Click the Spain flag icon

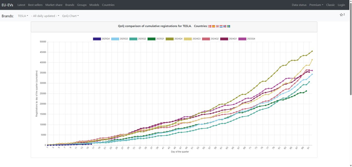pos(214,26)
